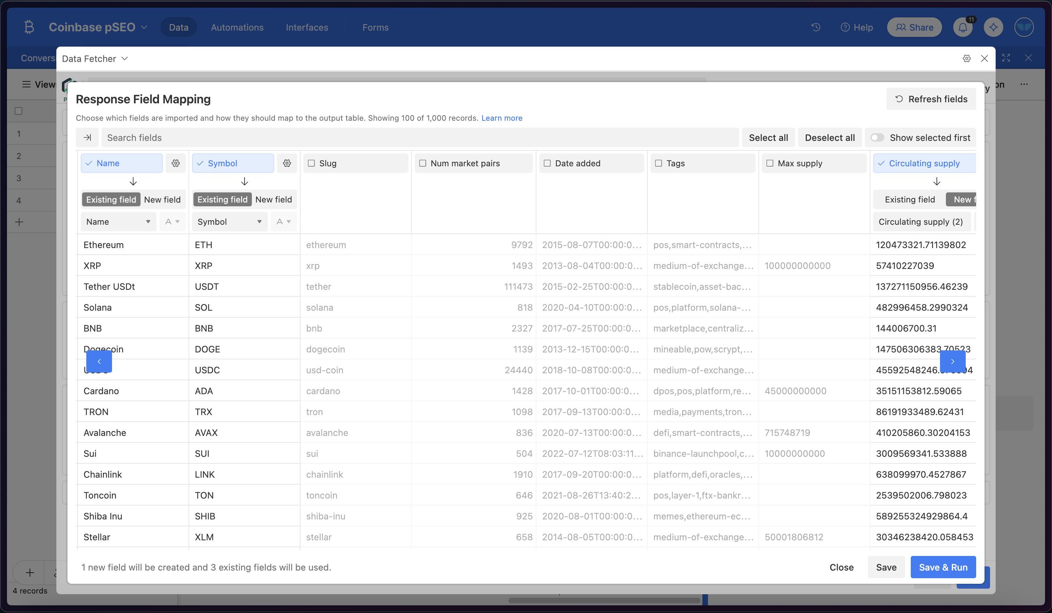Enable the Max supply field checkbox
This screenshot has width=1052, height=613.
(x=770, y=163)
